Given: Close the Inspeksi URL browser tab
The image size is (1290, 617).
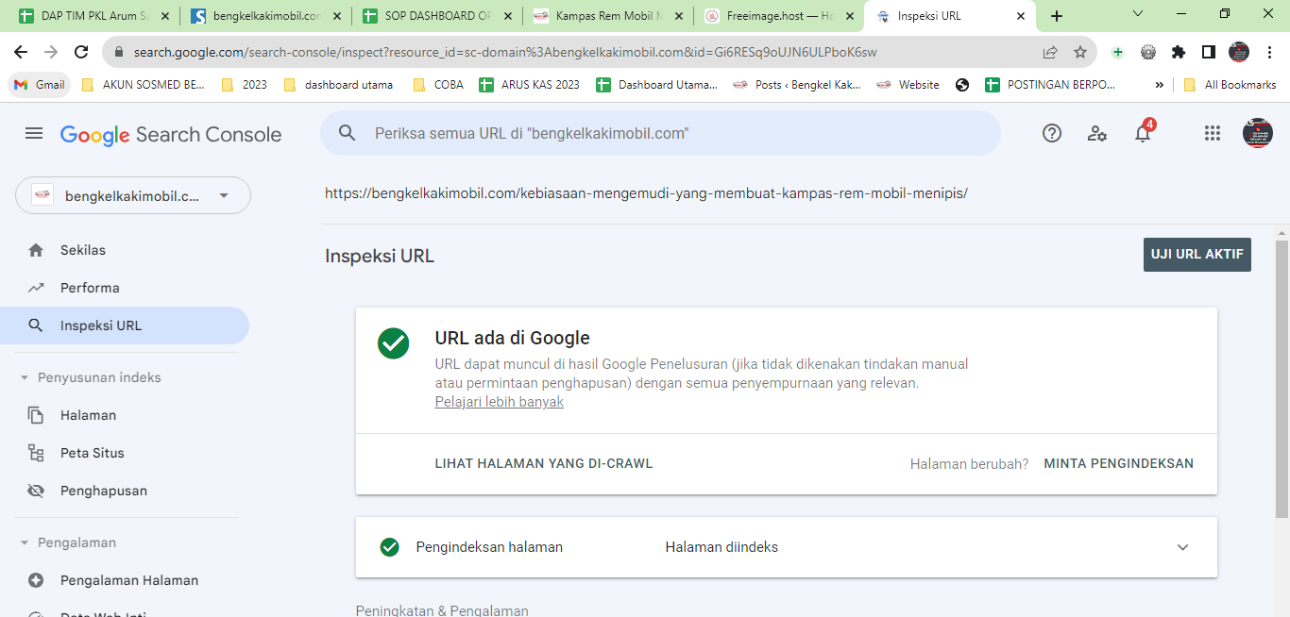Looking at the screenshot, I should pyautogui.click(x=1020, y=16).
